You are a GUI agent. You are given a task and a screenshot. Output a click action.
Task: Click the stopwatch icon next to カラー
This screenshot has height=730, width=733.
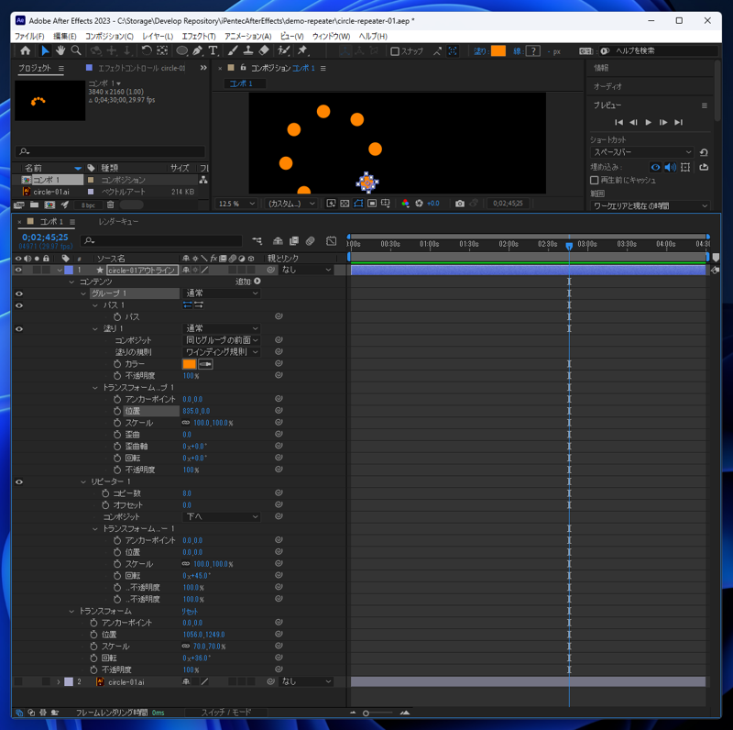[117, 364]
